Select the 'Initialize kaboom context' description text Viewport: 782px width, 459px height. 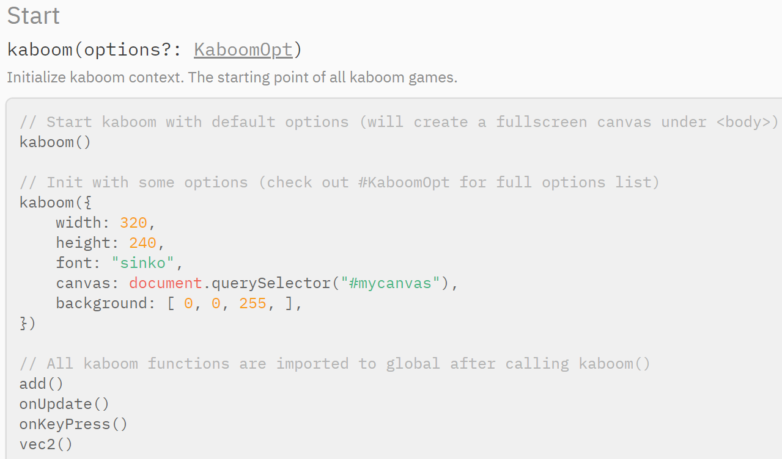(232, 78)
